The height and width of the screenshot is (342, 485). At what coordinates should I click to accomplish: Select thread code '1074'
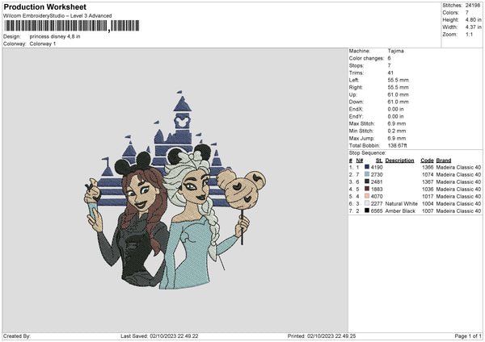pyautogui.click(x=428, y=175)
